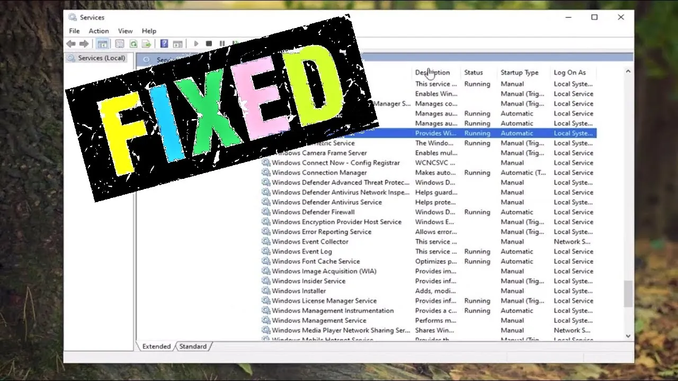Click 'Allows error...' description cell
The image size is (678, 381).
(x=436, y=232)
